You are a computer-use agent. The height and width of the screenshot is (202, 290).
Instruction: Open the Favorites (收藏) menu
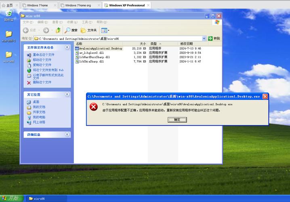click(72, 22)
